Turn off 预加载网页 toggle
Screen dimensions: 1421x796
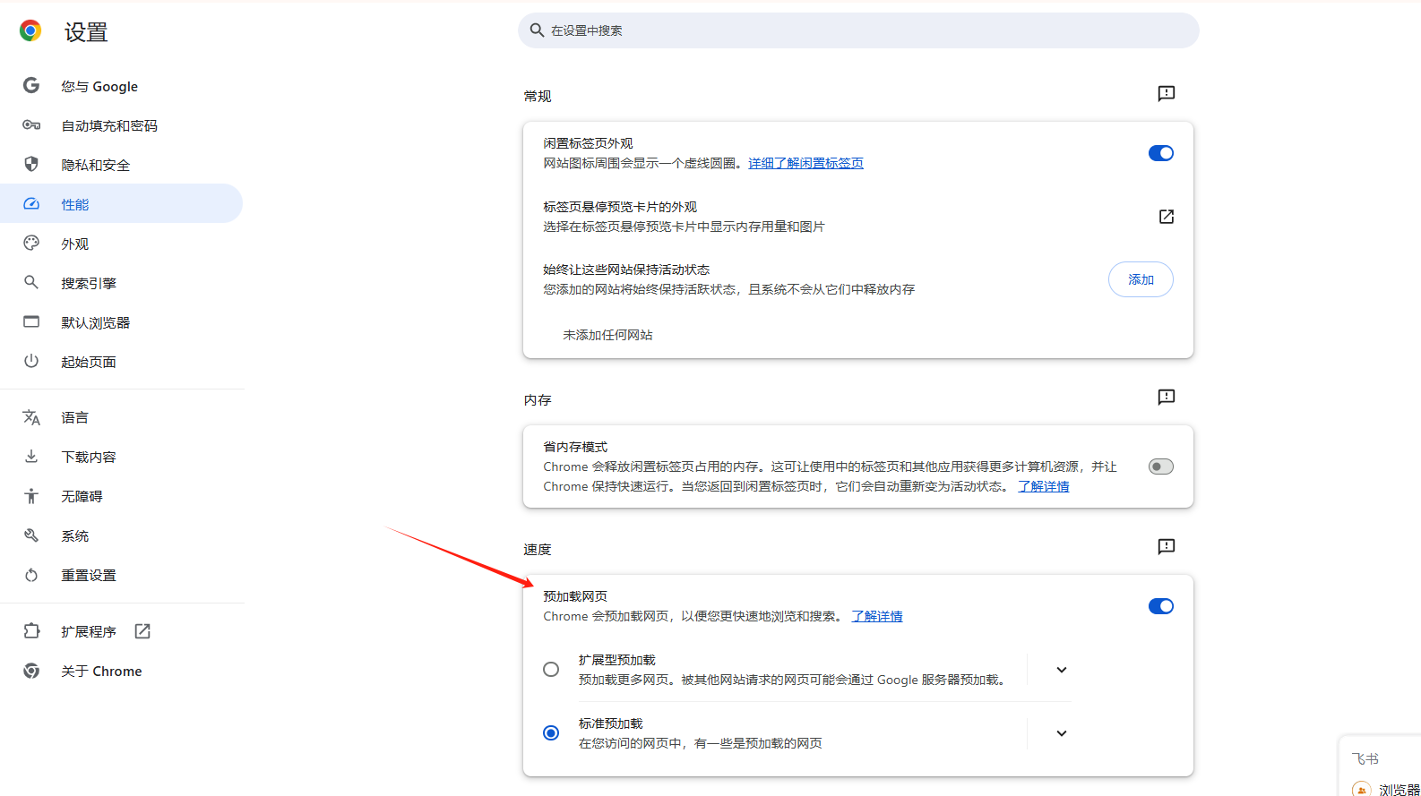click(1160, 606)
